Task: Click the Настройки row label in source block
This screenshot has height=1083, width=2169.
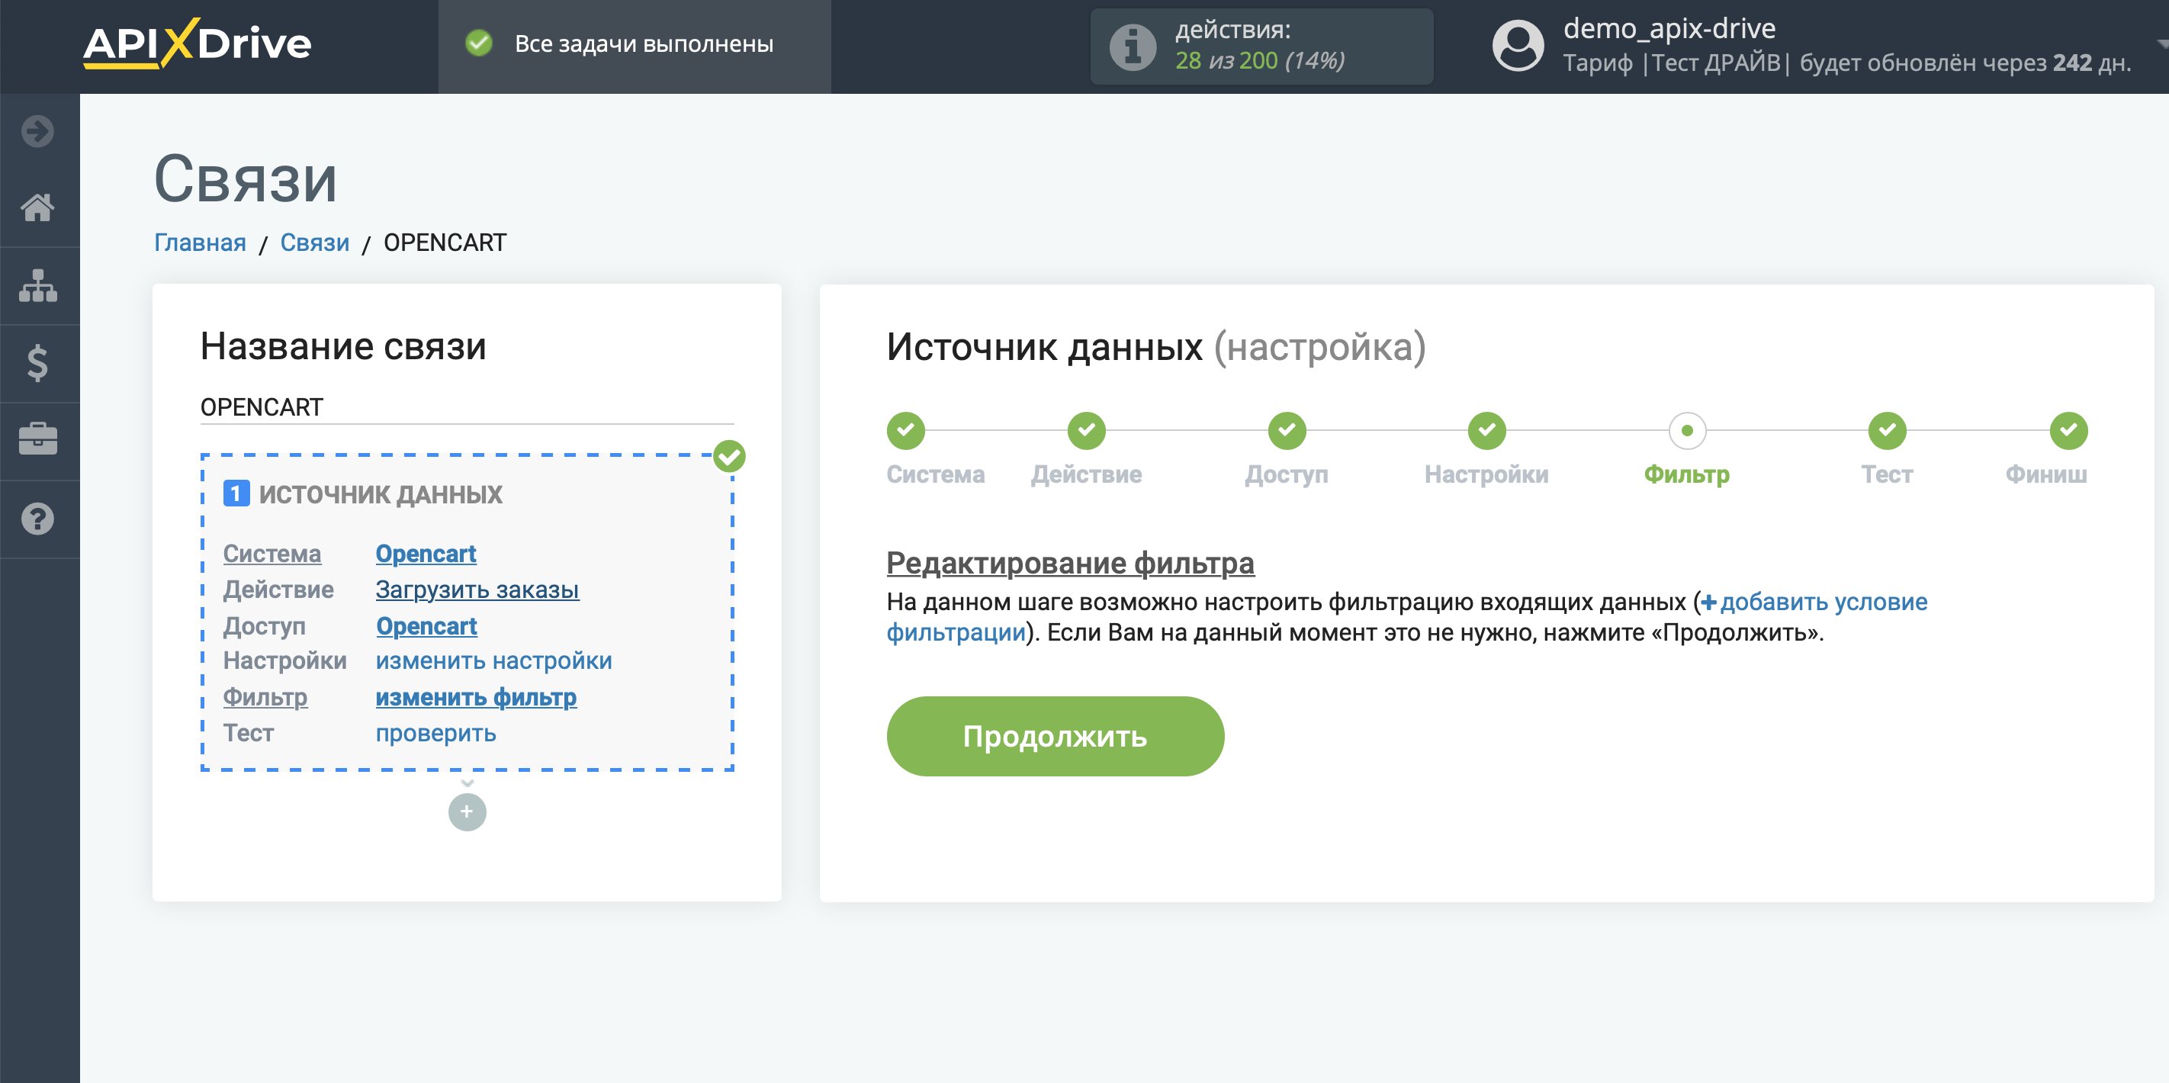Action: [284, 661]
